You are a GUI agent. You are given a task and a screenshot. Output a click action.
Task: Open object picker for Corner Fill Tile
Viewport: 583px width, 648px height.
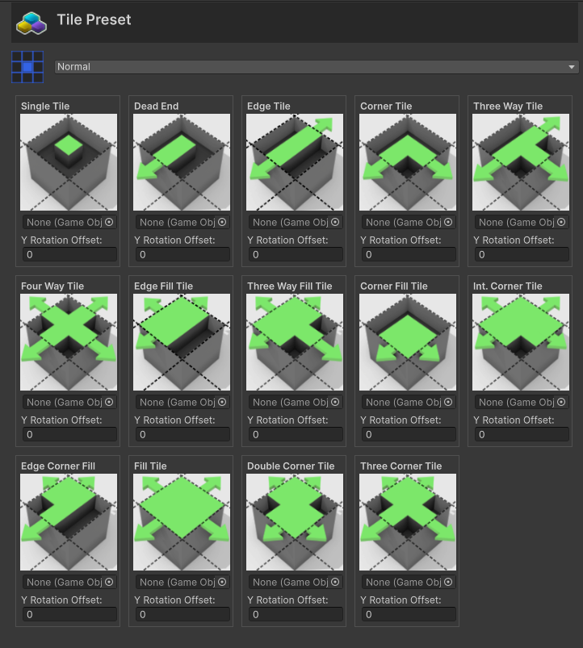[x=448, y=402]
